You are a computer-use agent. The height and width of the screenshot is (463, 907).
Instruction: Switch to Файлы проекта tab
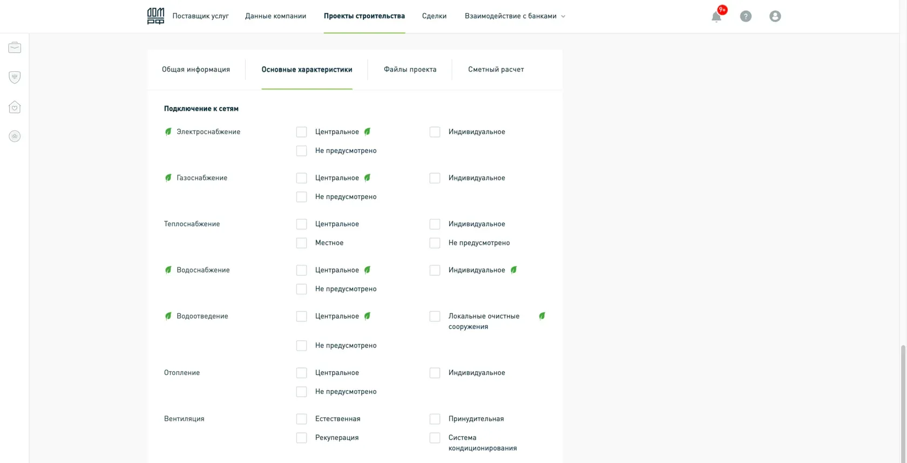[x=410, y=70]
